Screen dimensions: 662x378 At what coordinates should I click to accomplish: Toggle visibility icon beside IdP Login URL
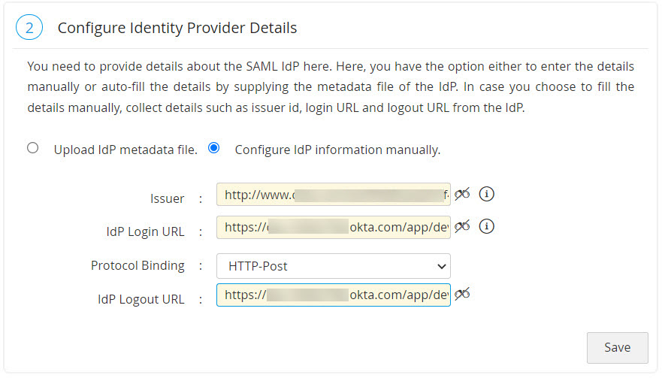tap(462, 225)
